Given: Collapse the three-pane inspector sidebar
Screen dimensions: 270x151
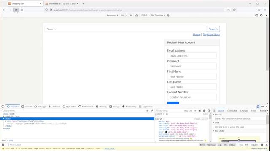Looking at the screenshot, I should click(214, 111).
